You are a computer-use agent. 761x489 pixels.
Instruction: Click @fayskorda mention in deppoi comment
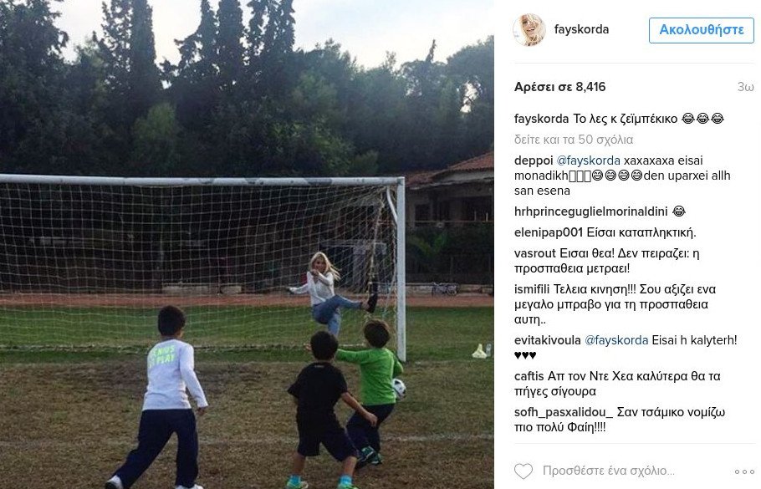(588, 160)
